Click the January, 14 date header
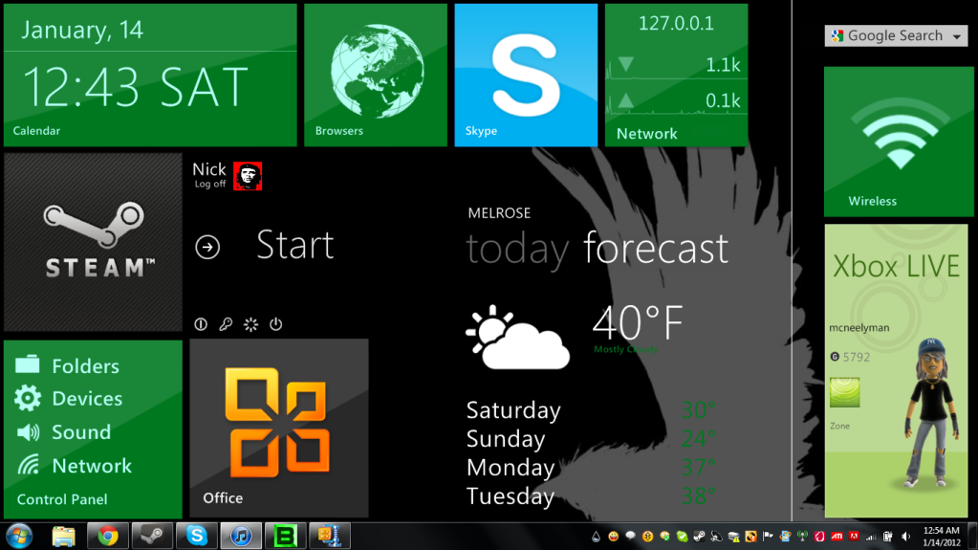Viewport: 978px width, 550px height. coord(81,30)
